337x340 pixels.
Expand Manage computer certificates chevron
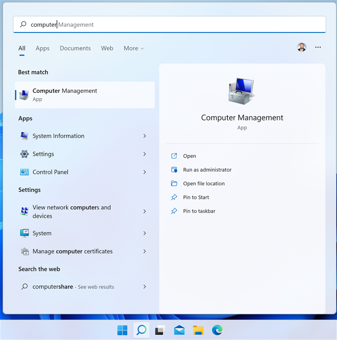[145, 251]
